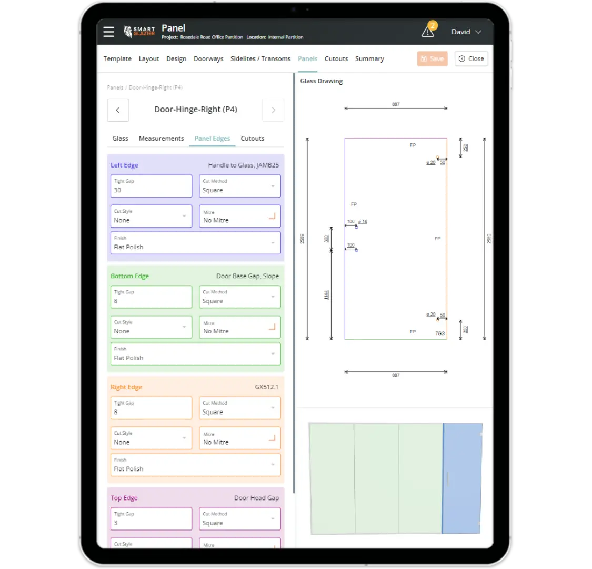Screen dimensions: 592x569
Task: Switch to Design tab
Action: pyautogui.click(x=176, y=58)
